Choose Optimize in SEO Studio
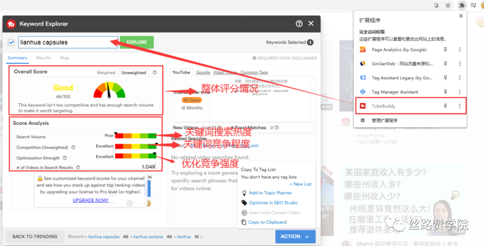Viewport: 484px width, 246px height. (273, 203)
